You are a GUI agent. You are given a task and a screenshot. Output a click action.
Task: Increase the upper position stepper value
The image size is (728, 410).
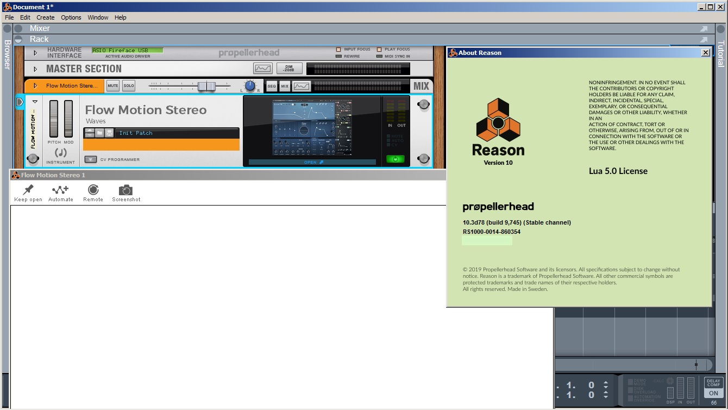tap(606, 382)
